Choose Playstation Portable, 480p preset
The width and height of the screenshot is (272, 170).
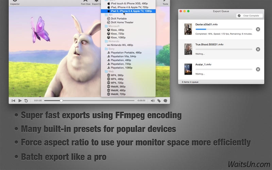[x=128, y=53]
